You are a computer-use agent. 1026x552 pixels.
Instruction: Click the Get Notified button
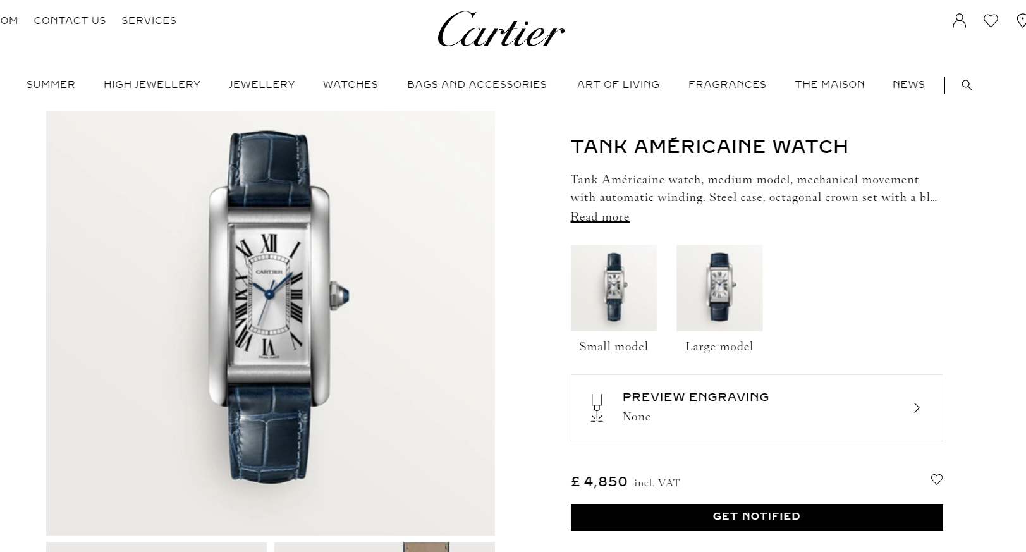(x=757, y=517)
